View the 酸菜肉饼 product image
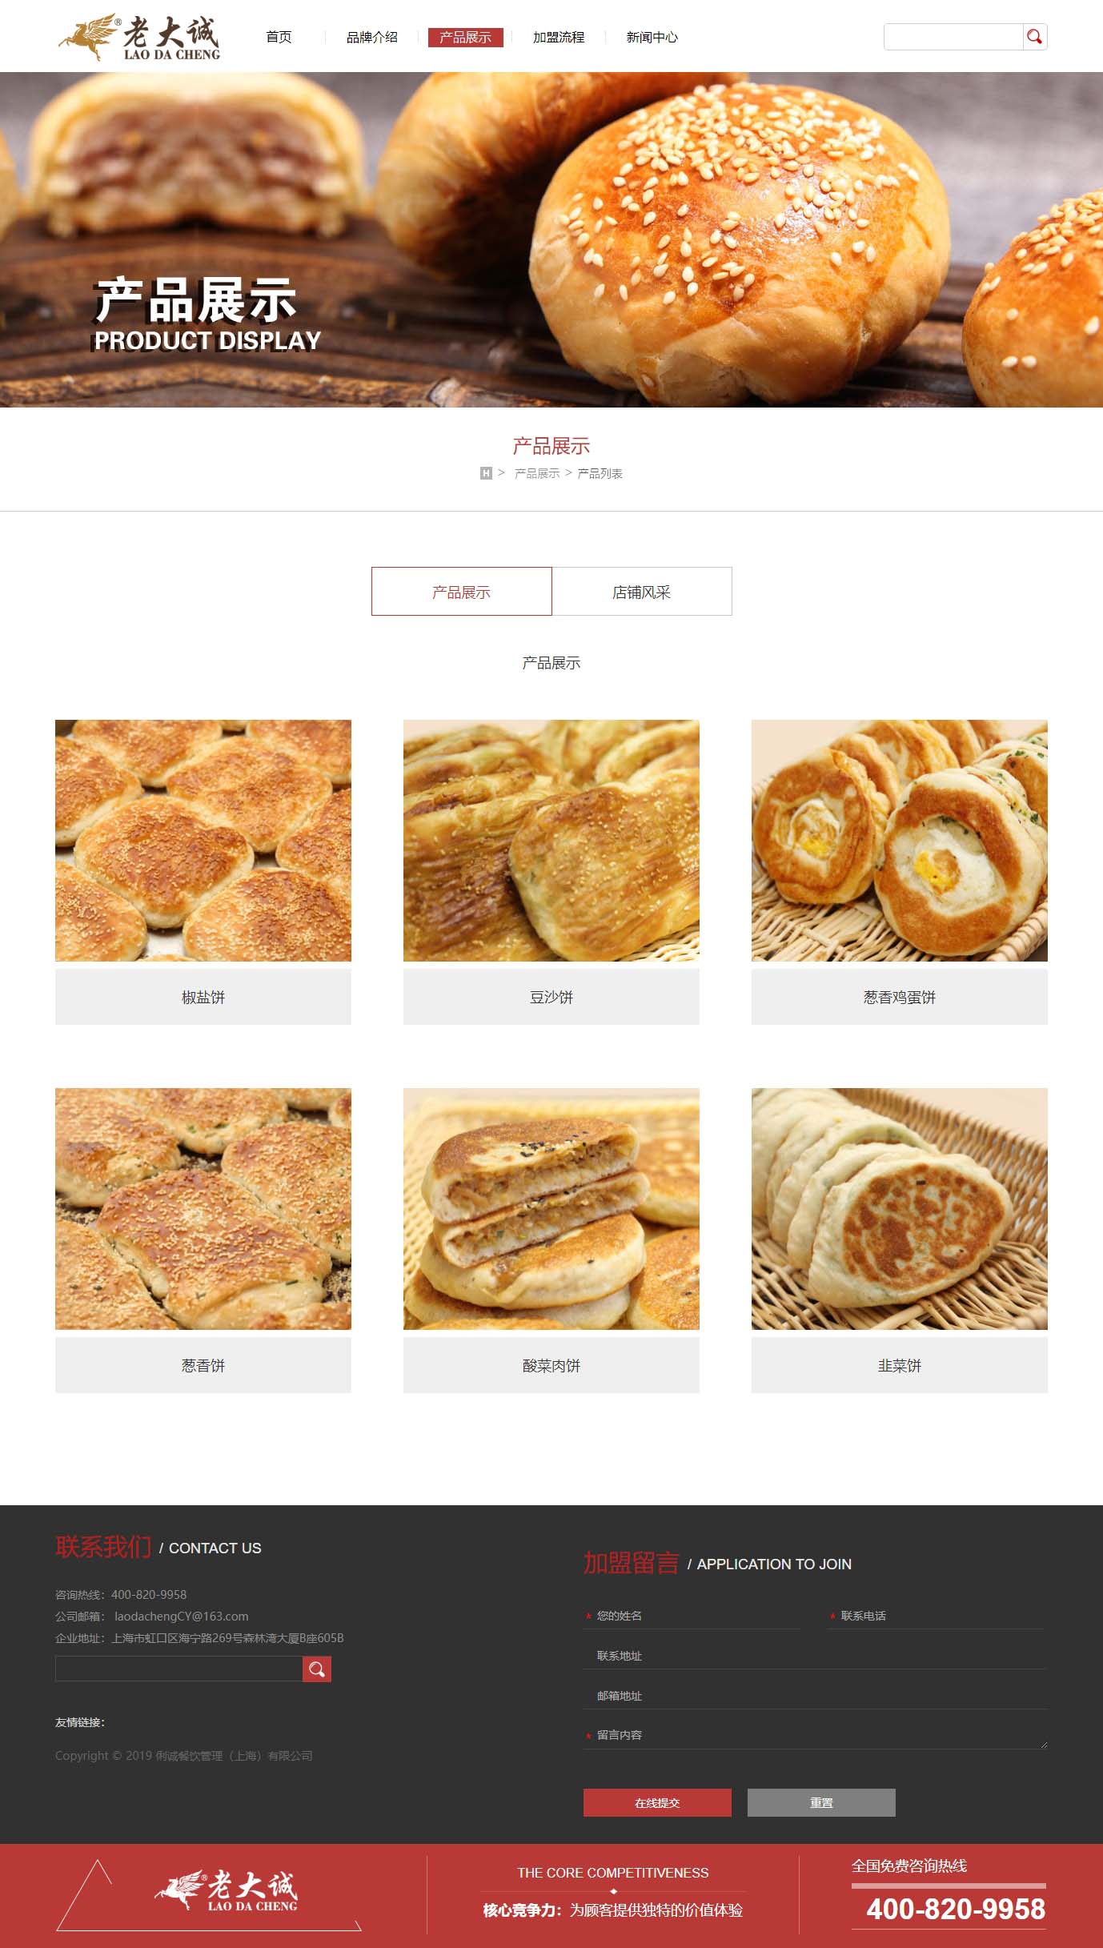The height and width of the screenshot is (1948, 1103). point(551,1209)
